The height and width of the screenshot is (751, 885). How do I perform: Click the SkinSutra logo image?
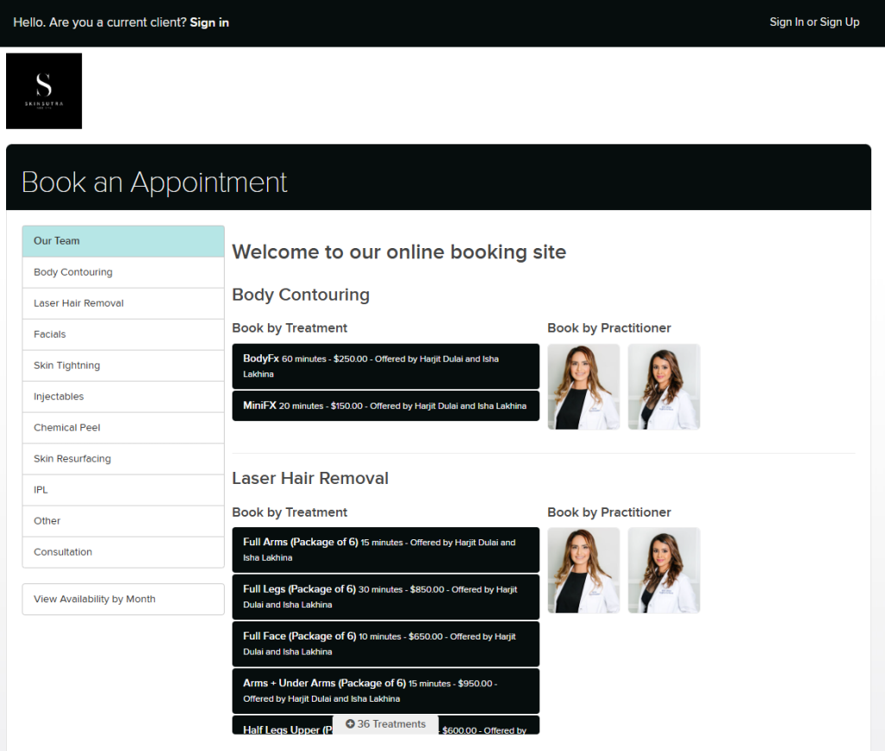click(44, 91)
